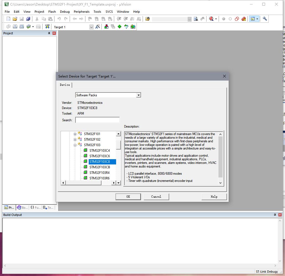Click the Description scroll down arrow

tap(220, 183)
